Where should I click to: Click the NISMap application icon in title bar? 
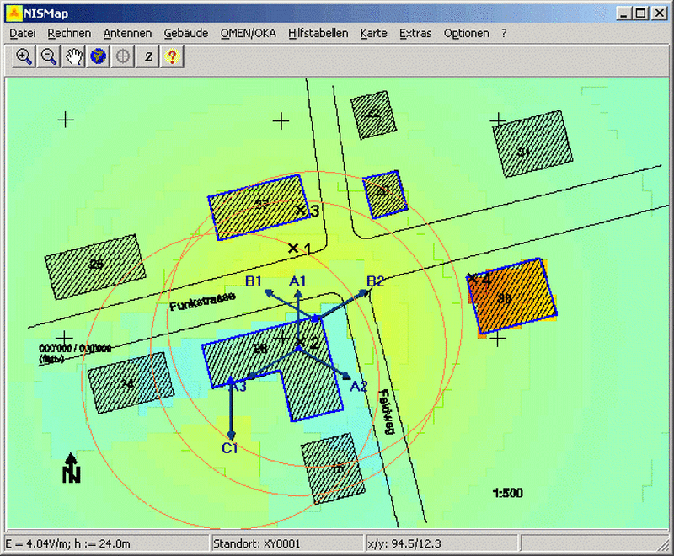(13, 13)
